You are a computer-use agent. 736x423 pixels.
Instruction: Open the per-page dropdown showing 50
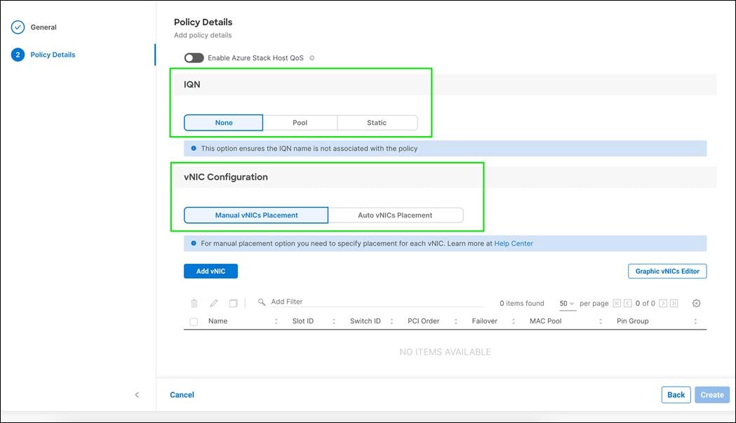click(568, 302)
